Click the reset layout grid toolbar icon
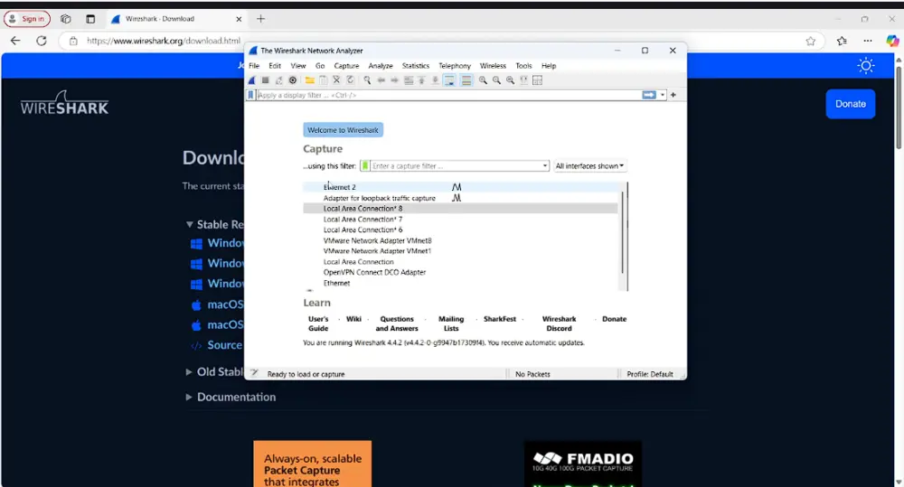The width and height of the screenshot is (904, 487). [537, 80]
